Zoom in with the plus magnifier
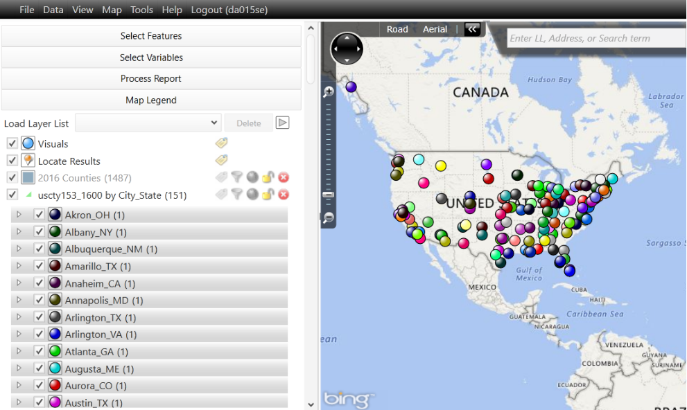The image size is (687, 410). click(329, 91)
